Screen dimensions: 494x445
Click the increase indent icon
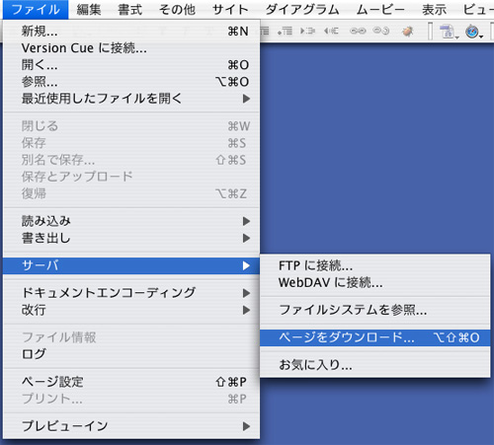[307, 32]
